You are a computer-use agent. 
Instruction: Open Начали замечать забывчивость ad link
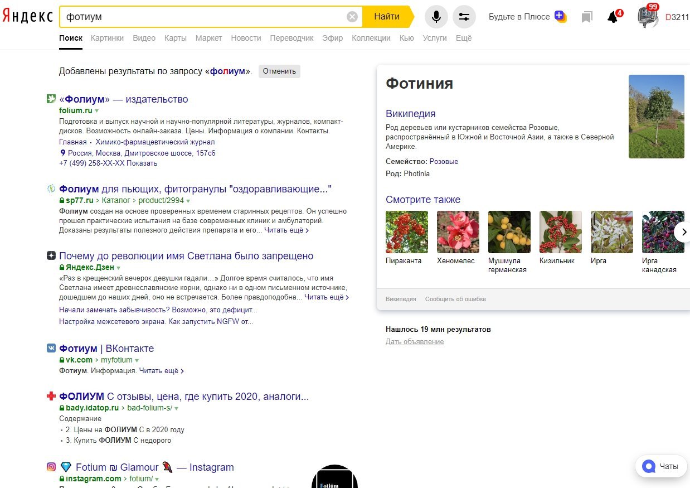coord(158,310)
